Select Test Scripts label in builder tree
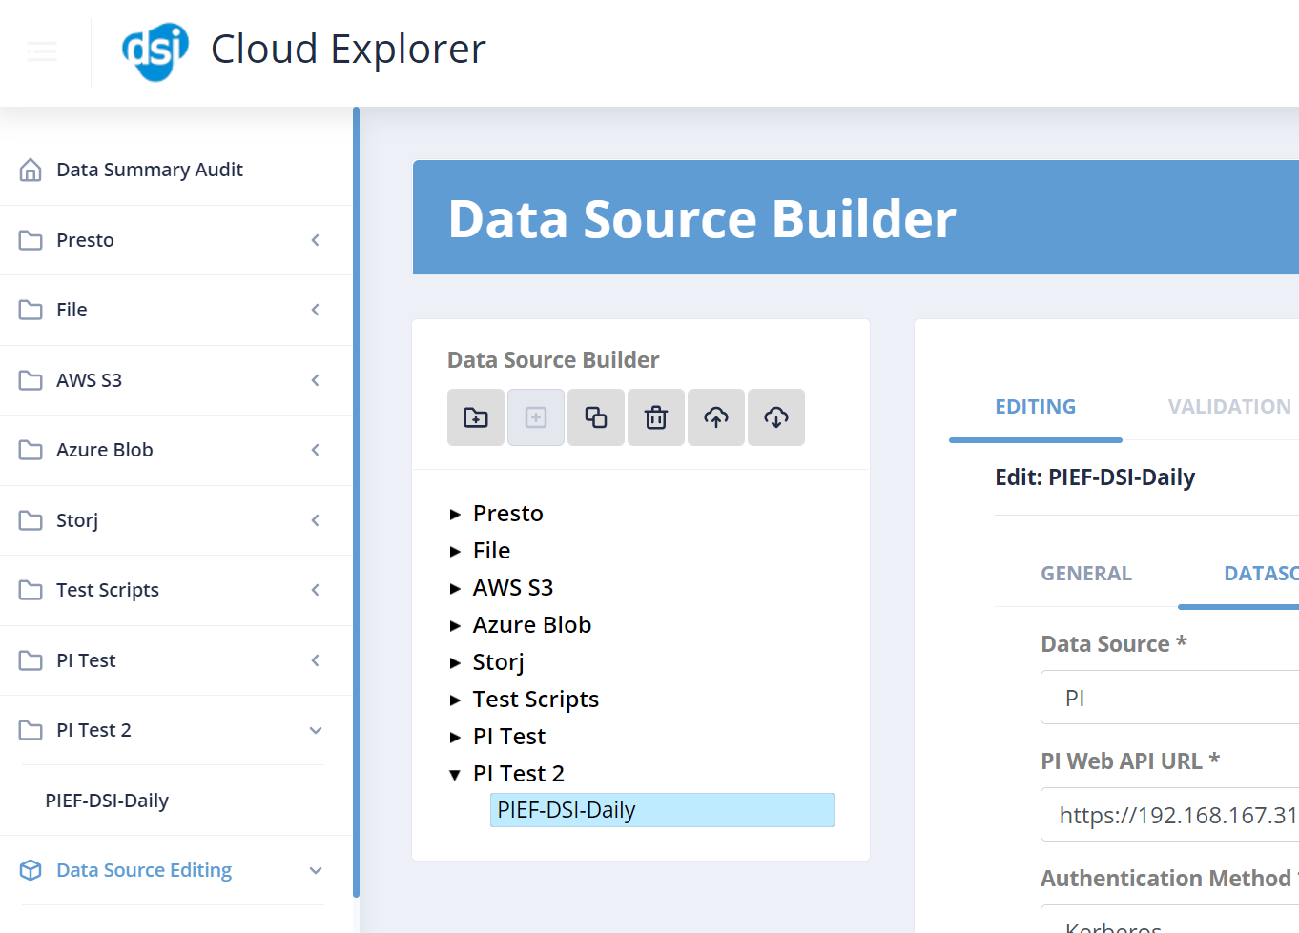 click(x=536, y=700)
